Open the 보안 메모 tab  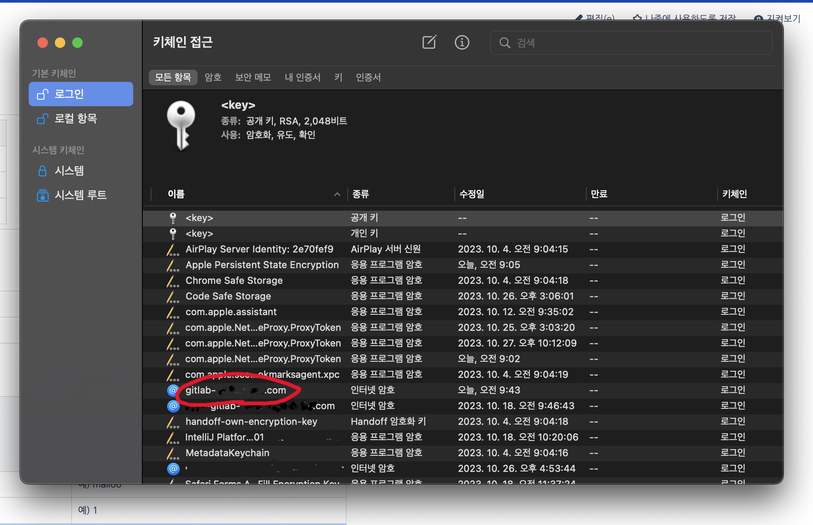pos(253,77)
